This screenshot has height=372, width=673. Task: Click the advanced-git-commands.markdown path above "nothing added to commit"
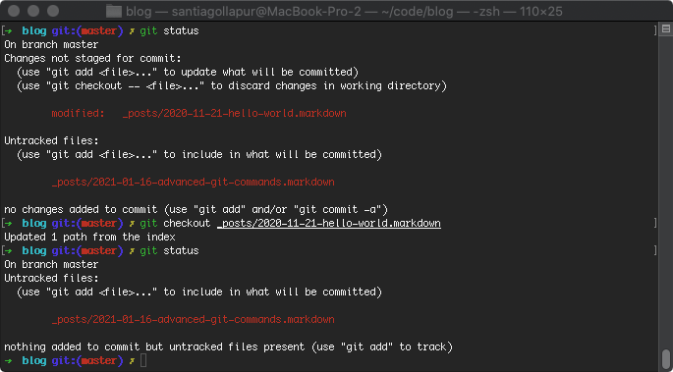(x=194, y=320)
